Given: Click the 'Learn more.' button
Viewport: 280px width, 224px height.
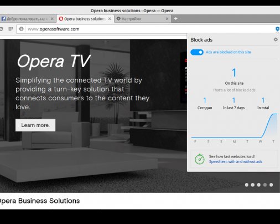Looking at the screenshot, I should click(35, 125).
